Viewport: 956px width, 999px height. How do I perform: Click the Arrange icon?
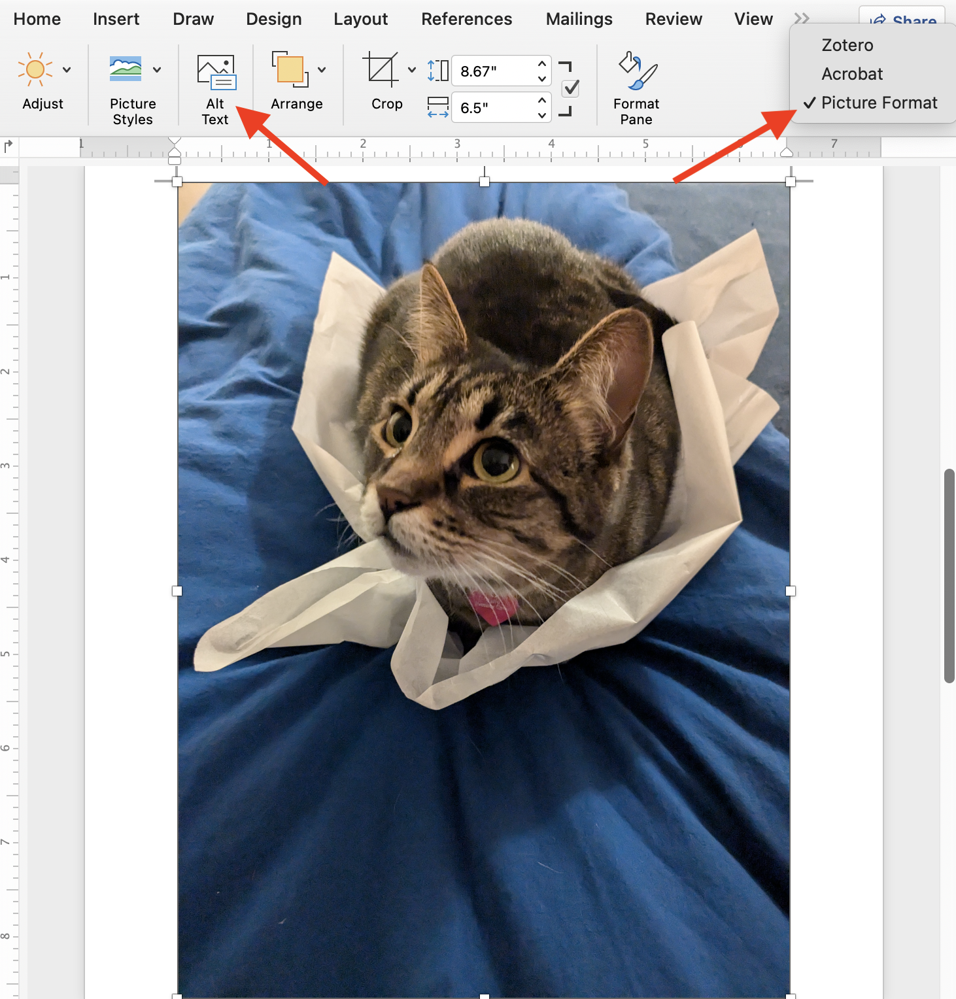click(x=290, y=70)
